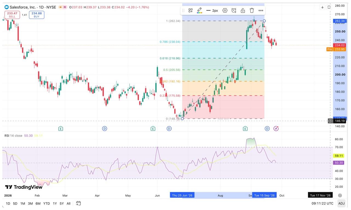The image size is (351, 210).
Task: Click the blue BUY 234.88 button
Action: click(36, 15)
